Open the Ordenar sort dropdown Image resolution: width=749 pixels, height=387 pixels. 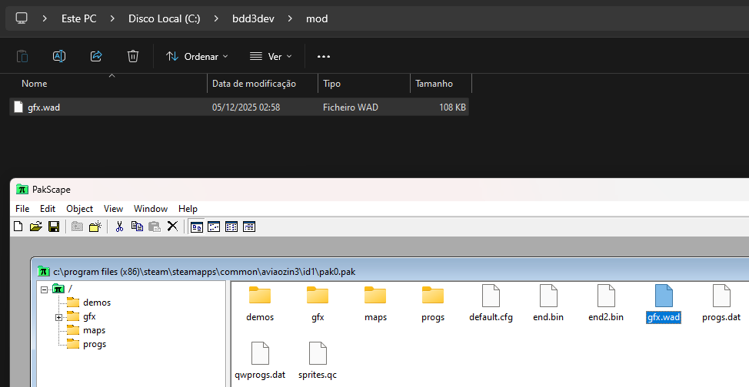point(198,56)
